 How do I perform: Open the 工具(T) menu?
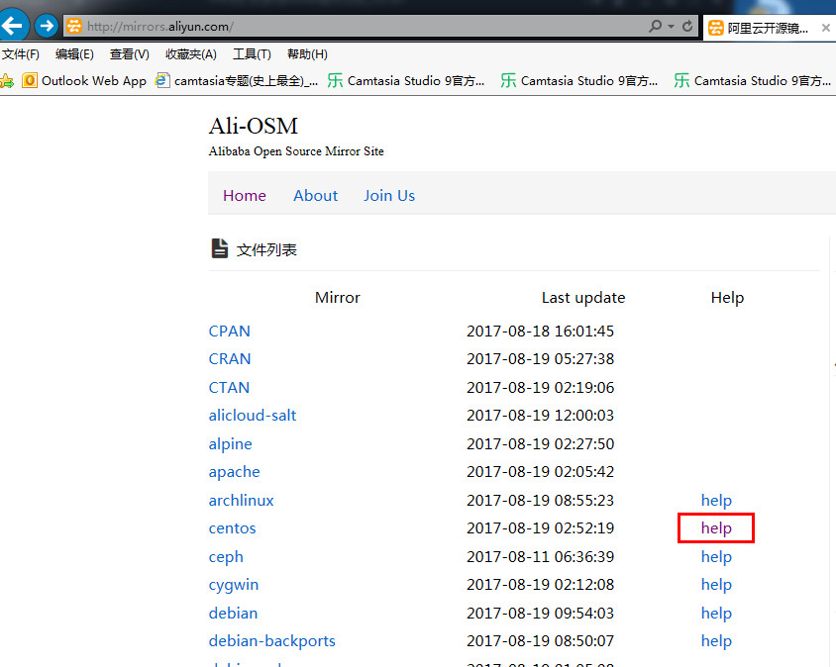pos(253,54)
